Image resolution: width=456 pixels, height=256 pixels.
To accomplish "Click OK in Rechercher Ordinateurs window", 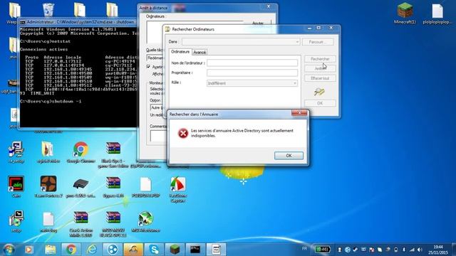I will pos(320,103).
